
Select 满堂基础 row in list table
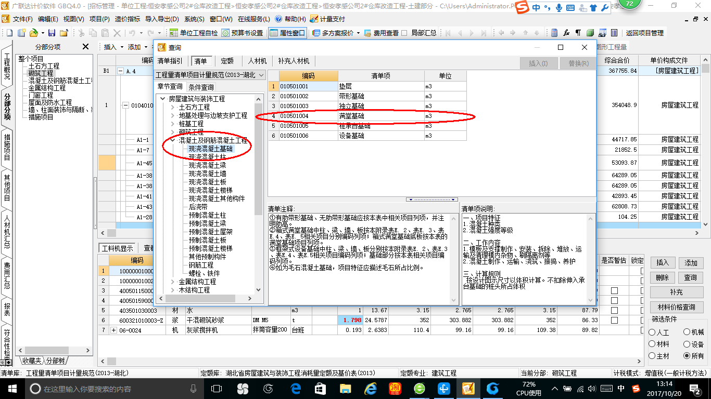click(367, 116)
